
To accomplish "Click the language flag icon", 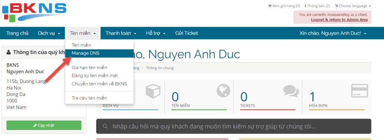I will 336,6.
